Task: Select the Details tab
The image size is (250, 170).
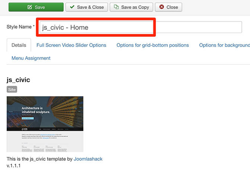Action: click(19, 45)
